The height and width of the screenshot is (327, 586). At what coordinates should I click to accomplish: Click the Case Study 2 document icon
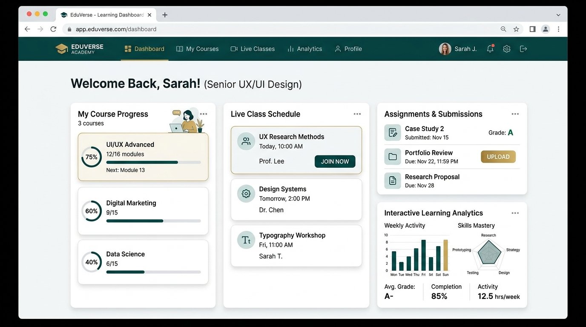[x=392, y=133]
